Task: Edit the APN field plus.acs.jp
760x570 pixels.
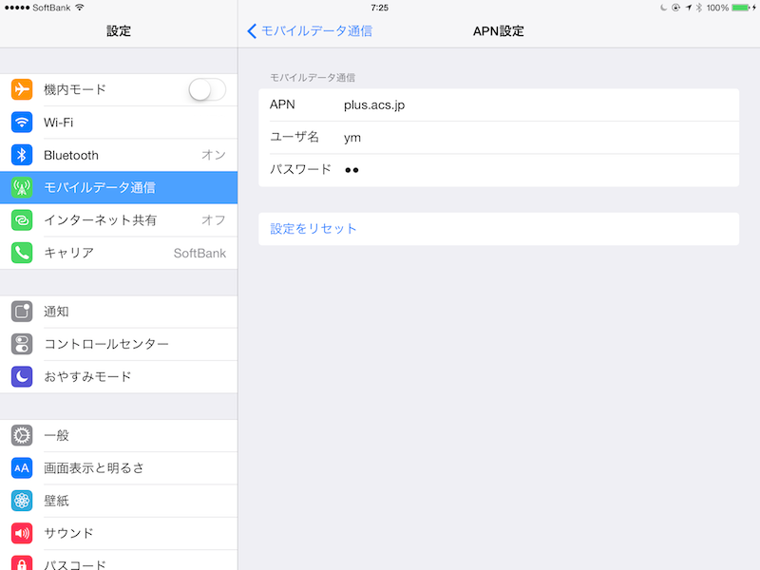Action: pyautogui.click(x=499, y=104)
